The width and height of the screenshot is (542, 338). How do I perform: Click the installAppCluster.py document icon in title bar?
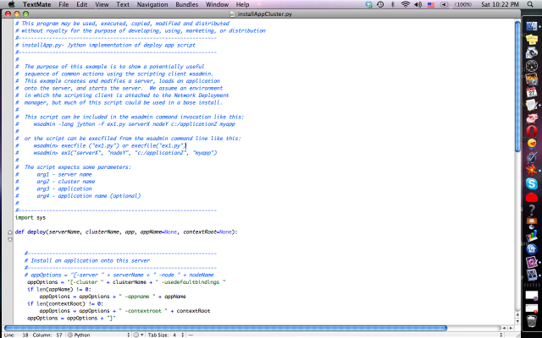tap(232, 14)
